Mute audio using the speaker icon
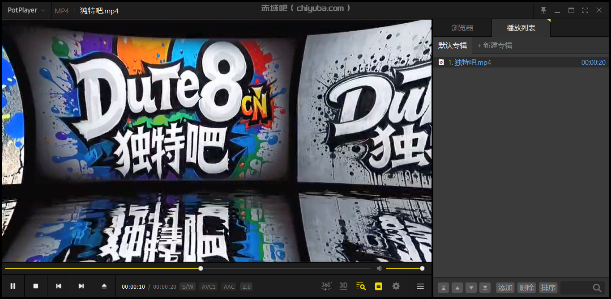 click(380, 268)
